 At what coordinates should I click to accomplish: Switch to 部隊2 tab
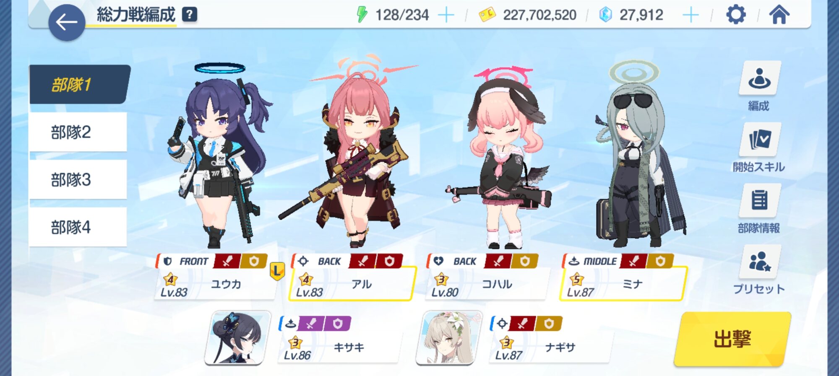pos(78,132)
